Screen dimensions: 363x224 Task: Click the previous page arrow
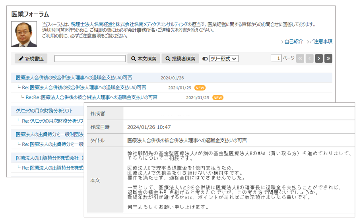[310, 58]
